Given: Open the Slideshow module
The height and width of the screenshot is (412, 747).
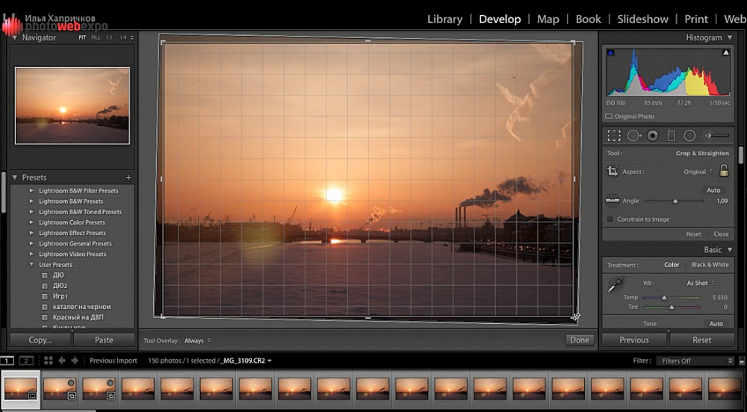Looking at the screenshot, I should [x=642, y=19].
